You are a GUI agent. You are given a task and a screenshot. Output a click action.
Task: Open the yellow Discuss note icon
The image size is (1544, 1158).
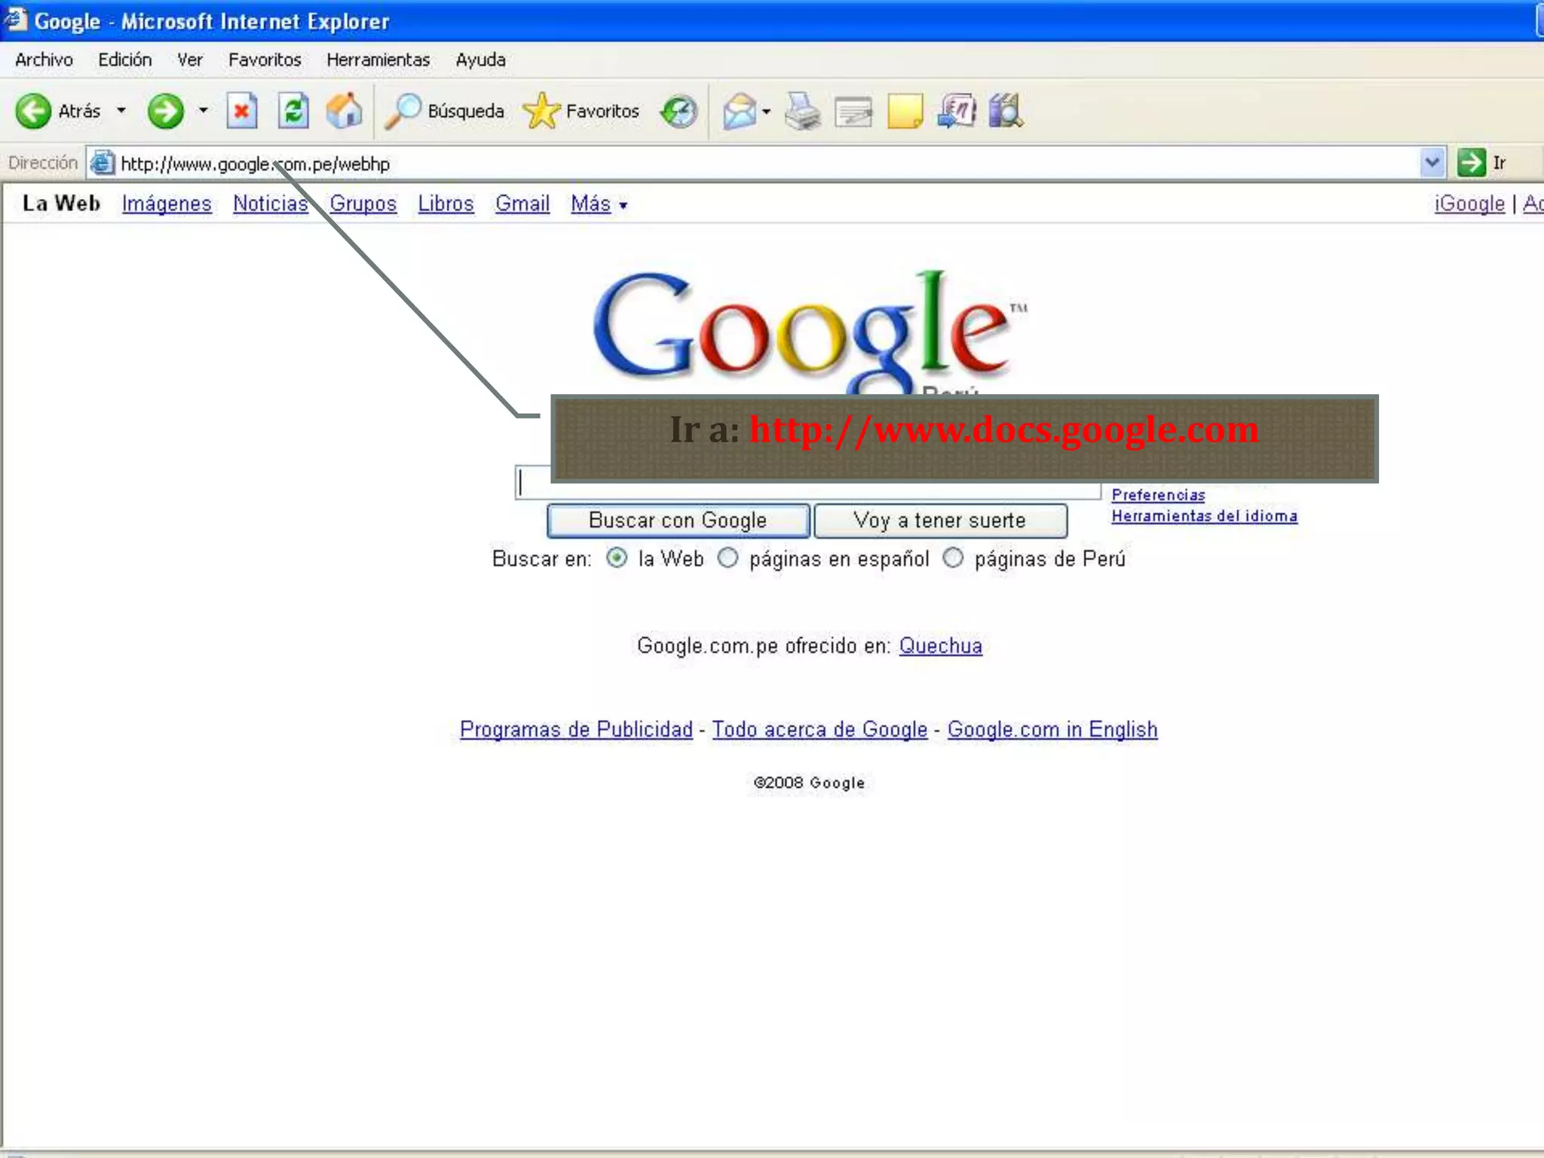905,112
